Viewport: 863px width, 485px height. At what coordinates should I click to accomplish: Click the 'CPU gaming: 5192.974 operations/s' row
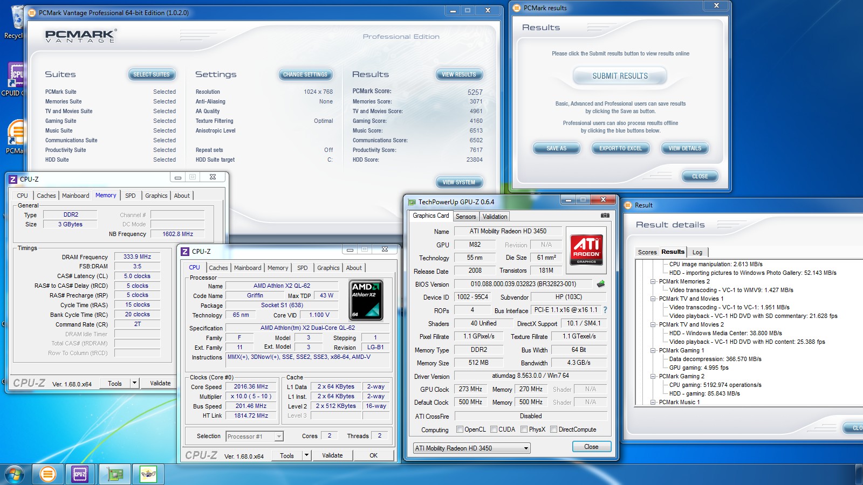pyautogui.click(x=715, y=385)
